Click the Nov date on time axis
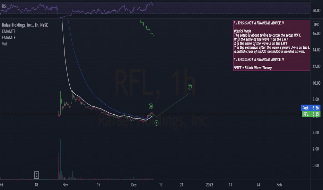 [x=65, y=185]
